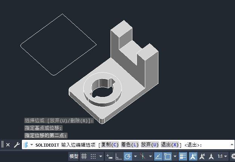Click history line 选择边或 [放弃(U)/删除(R)]:
The height and width of the screenshot is (162, 235).
59,121
